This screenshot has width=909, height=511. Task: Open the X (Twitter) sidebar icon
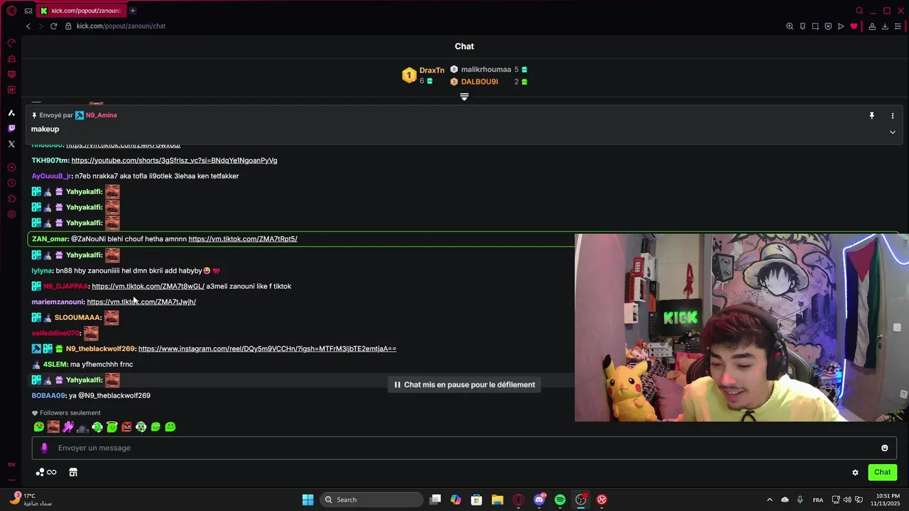tap(11, 144)
